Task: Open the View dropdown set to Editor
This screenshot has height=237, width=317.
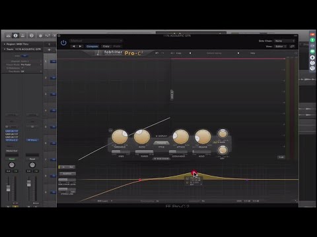Action: 281,46
